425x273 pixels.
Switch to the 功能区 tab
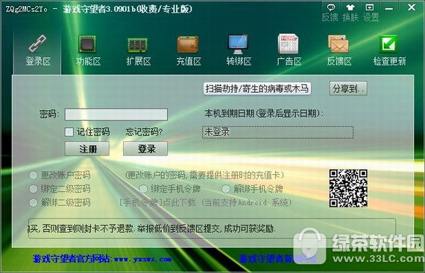click(x=88, y=51)
